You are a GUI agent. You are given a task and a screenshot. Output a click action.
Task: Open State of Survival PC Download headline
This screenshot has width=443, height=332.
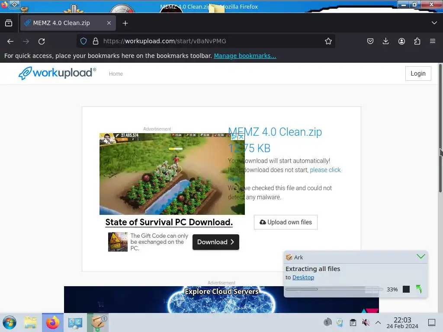(169, 222)
